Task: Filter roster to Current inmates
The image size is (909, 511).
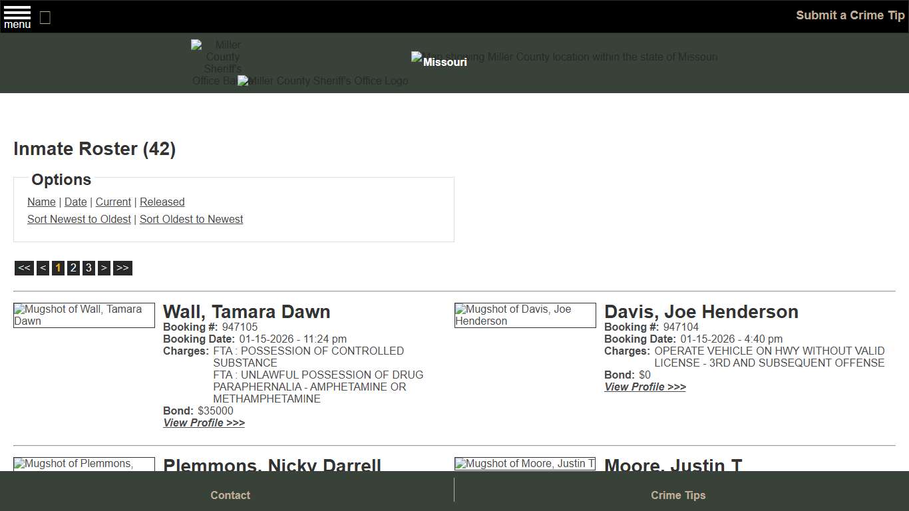Action: (113, 202)
